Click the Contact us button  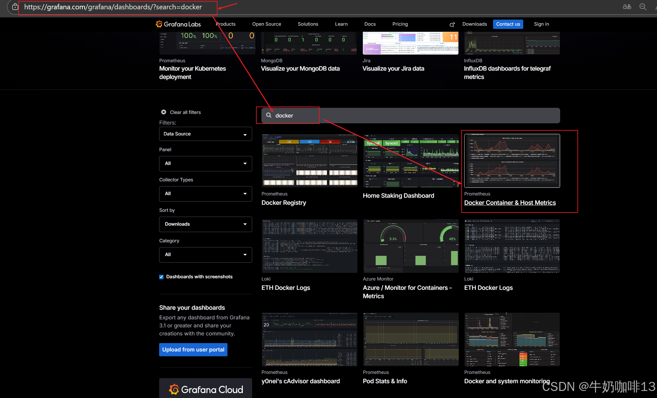pyautogui.click(x=508, y=24)
